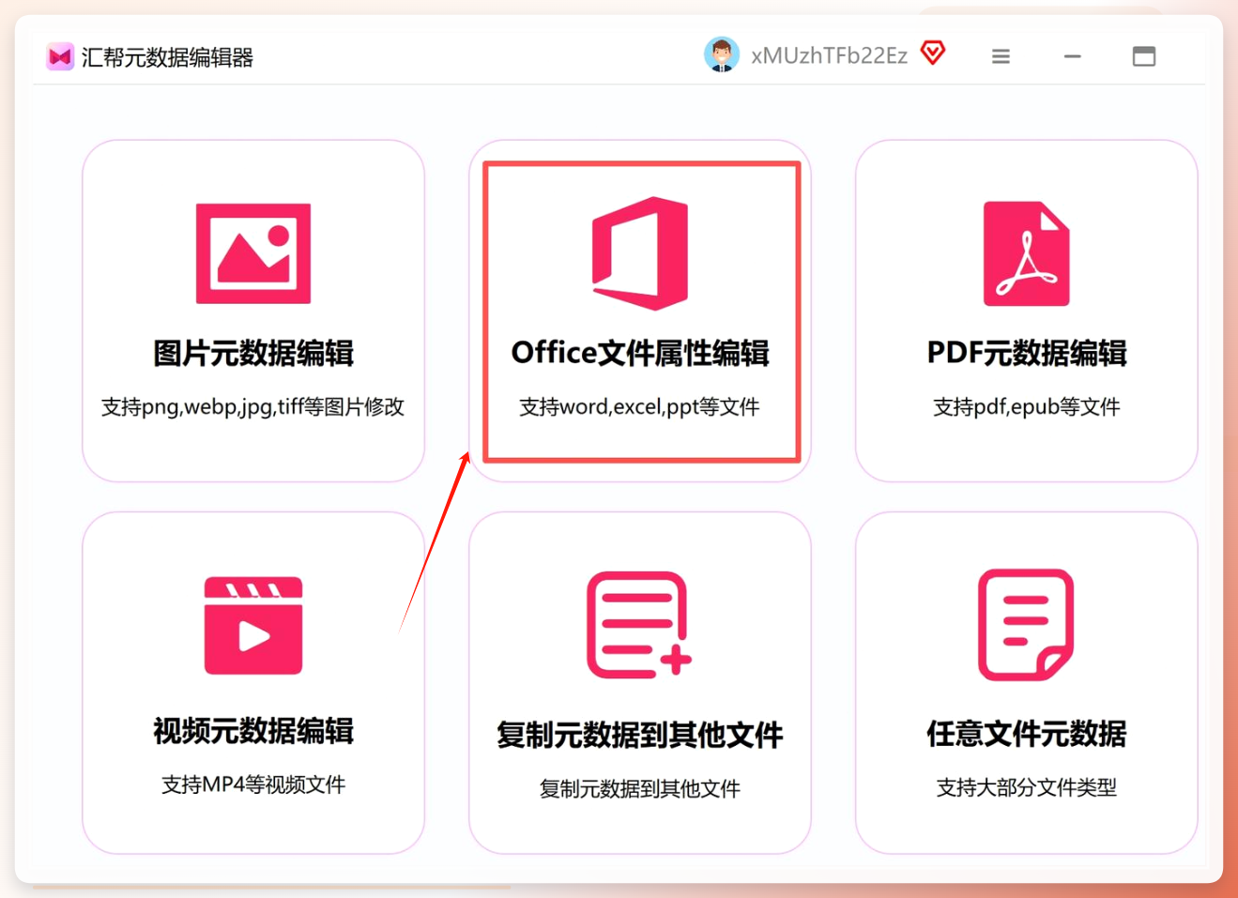
Task: Click the red VIP diamond badge
Action: (933, 53)
